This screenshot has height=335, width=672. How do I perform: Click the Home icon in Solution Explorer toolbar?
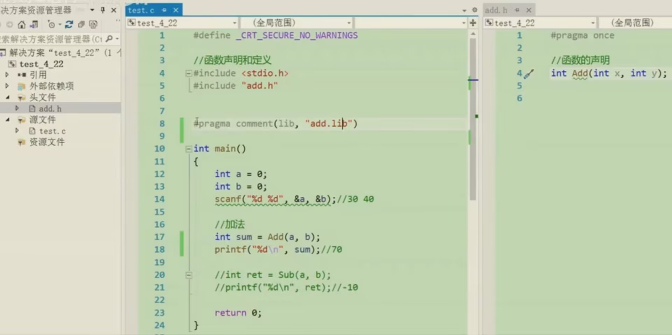(22, 24)
